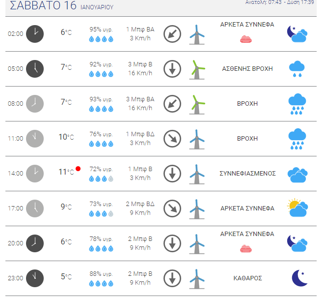Click the northwest wind arrow at 11:00
The image size is (325, 298).
(172, 139)
